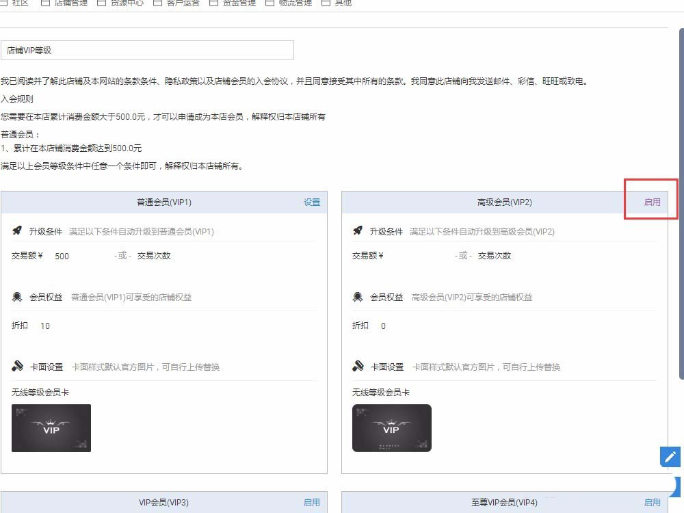The width and height of the screenshot is (684, 513).
Task: Click the rocket icon in the VIP1 panel
Action: click(x=17, y=231)
